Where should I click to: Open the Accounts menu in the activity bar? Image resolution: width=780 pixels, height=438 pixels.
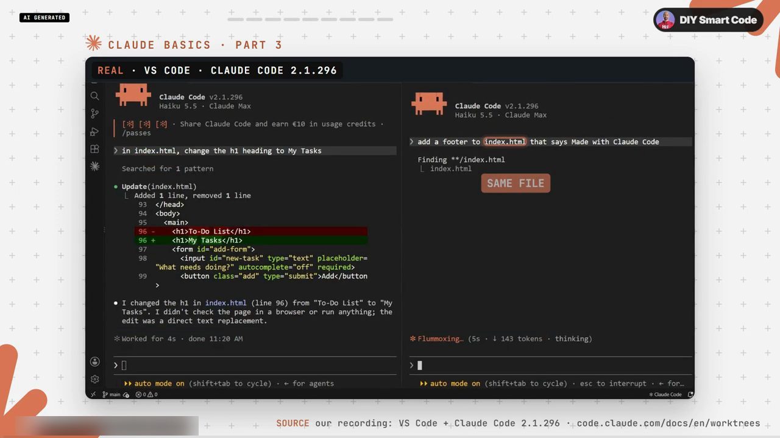click(94, 361)
